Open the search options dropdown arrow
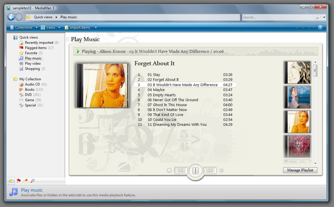Image resolution: width=334 pixels, height=207 pixels. (x=324, y=17)
